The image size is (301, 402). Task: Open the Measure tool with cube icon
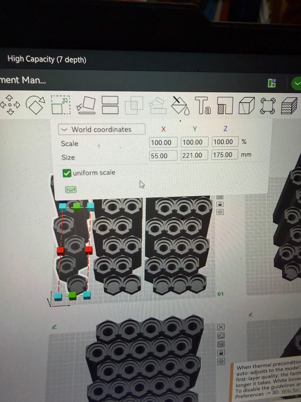tap(247, 106)
